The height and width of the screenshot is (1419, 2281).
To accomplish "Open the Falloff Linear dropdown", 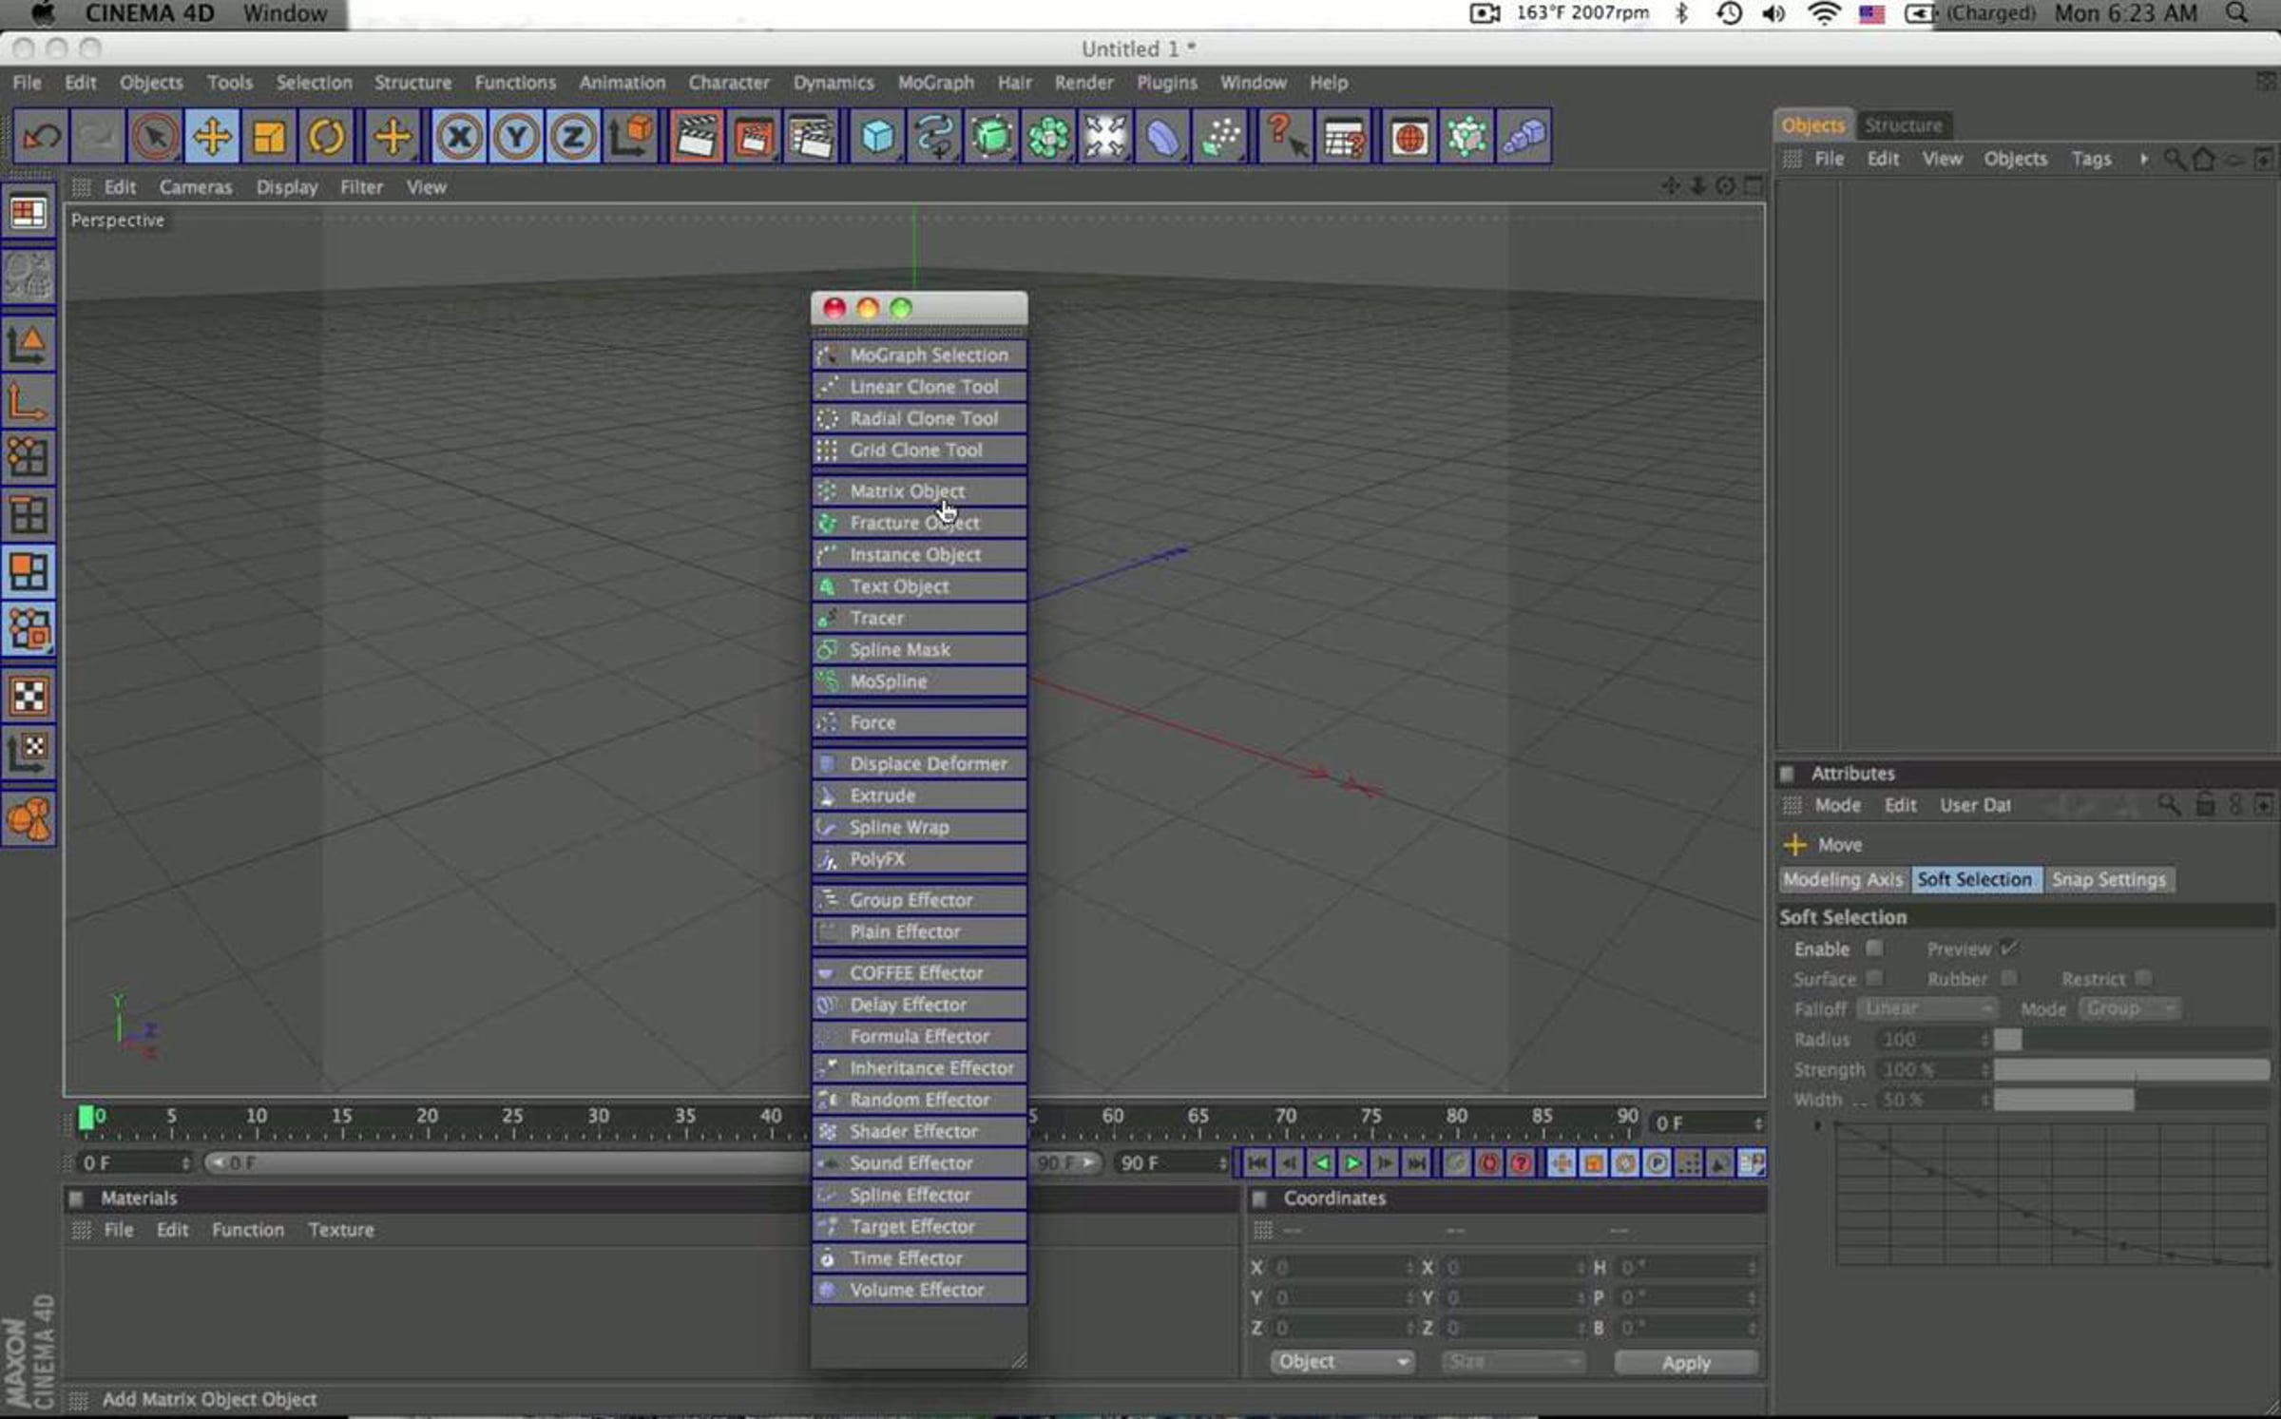I will coord(1926,1008).
